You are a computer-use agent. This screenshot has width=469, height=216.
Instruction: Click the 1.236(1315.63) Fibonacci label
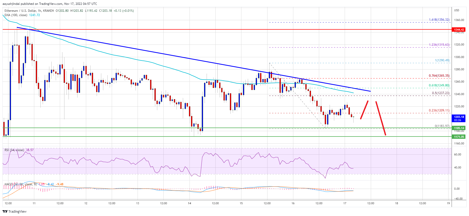pyautogui.click(x=439, y=45)
